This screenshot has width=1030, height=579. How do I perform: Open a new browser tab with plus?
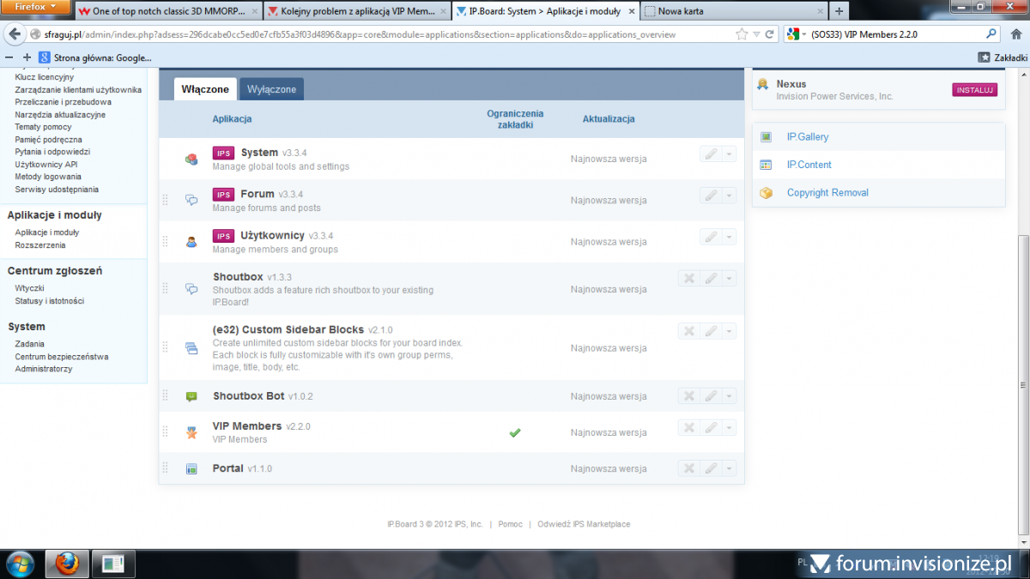pos(839,11)
